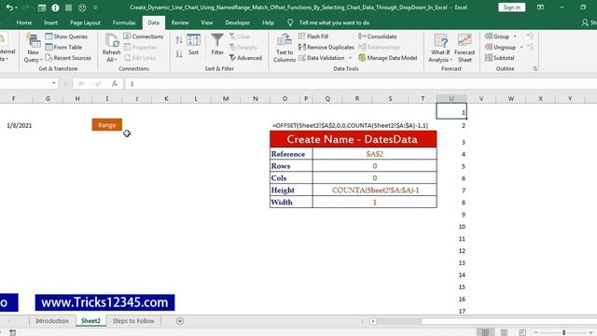The height and width of the screenshot is (336, 597).
Task: Switch to Page Layout tab
Action: coord(85,22)
